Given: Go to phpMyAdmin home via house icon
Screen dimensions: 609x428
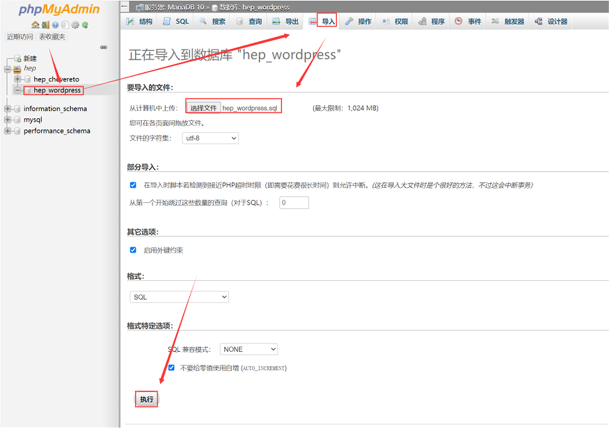Looking at the screenshot, I should tap(35, 25).
